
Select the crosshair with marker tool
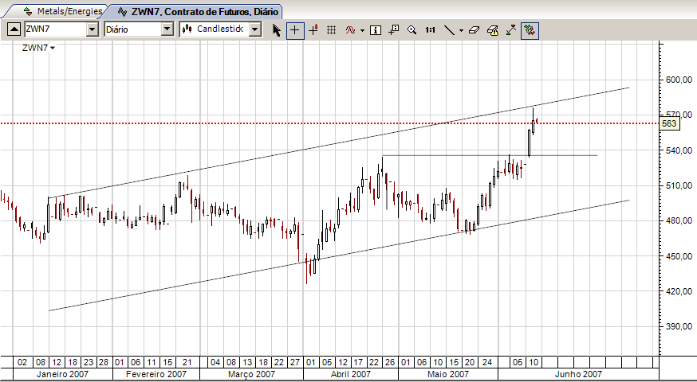click(313, 30)
